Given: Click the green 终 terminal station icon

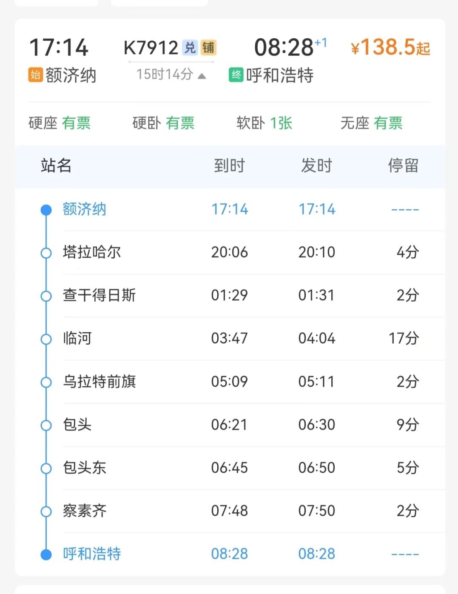Looking at the screenshot, I should coord(236,75).
